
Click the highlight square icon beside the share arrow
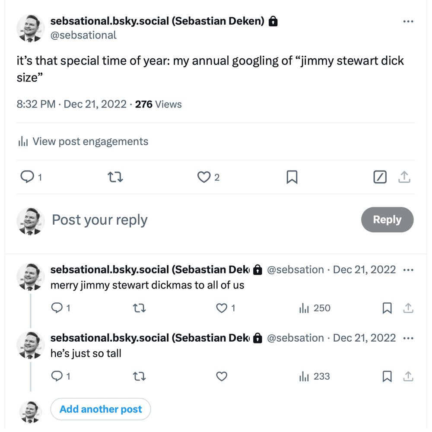380,177
